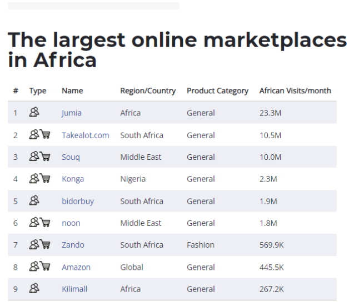
Task: Open the Takealot.com link
Action: pyautogui.click(x=86, y=135)
